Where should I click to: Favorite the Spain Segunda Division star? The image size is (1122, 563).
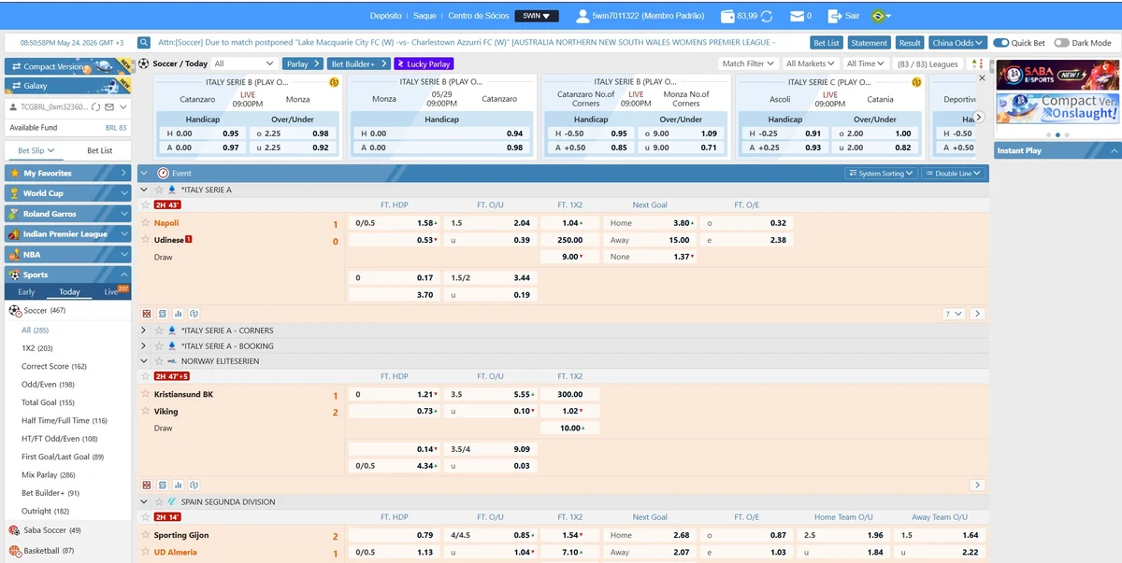158,502
